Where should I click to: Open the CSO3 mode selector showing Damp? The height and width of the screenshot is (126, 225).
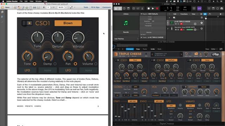(x=207, y=60)
